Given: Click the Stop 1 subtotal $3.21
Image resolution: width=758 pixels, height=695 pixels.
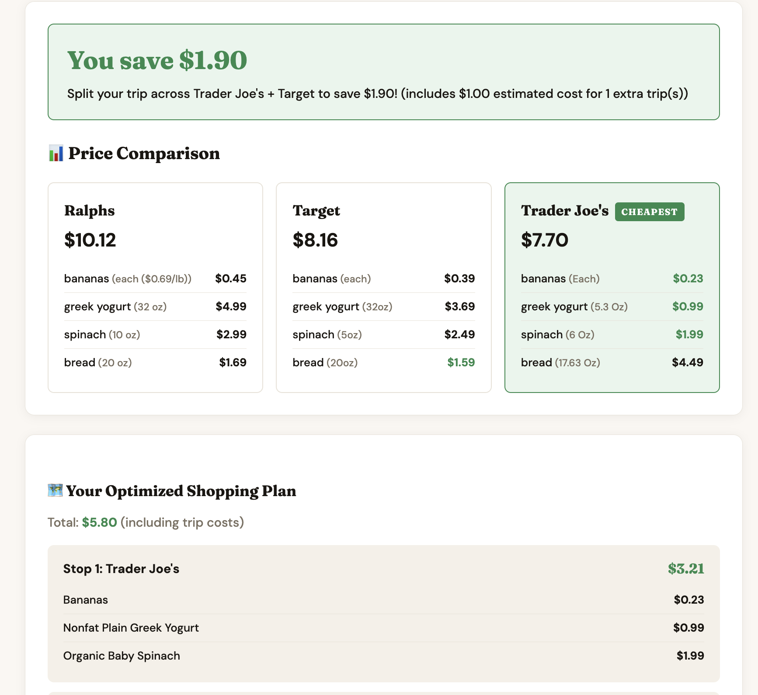Looking at the screenshot, I should (685, 569).
